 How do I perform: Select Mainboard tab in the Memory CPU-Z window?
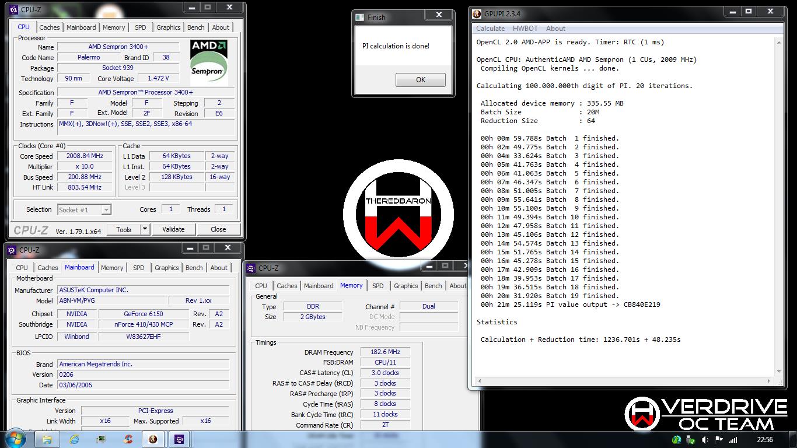pyautogui.click(x=319, y=286)
